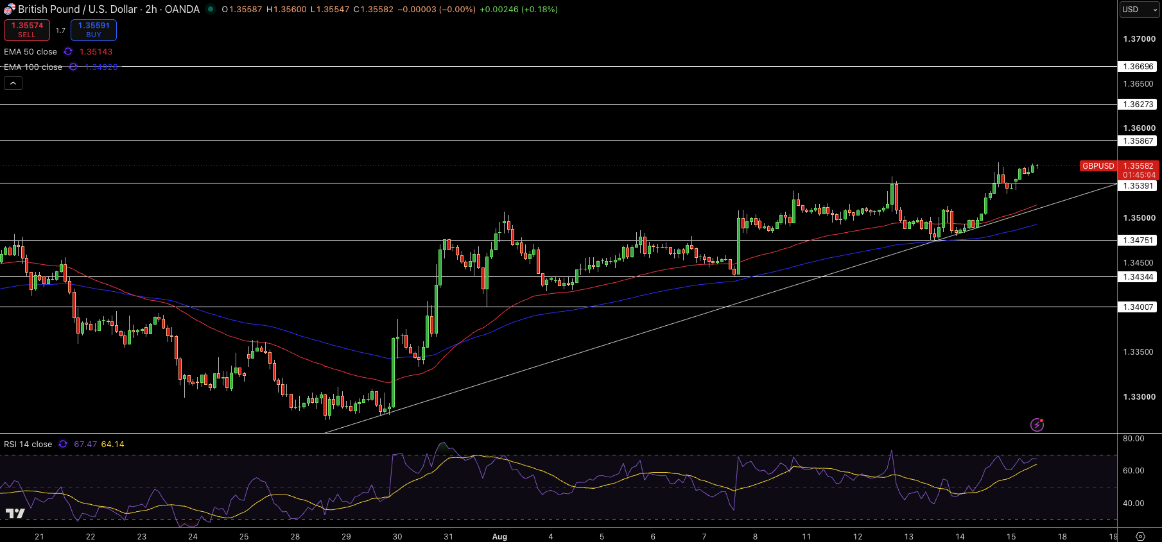Select the EMA 100 close legend label
Screen dimensions: 1162x542
click(33, 67)
